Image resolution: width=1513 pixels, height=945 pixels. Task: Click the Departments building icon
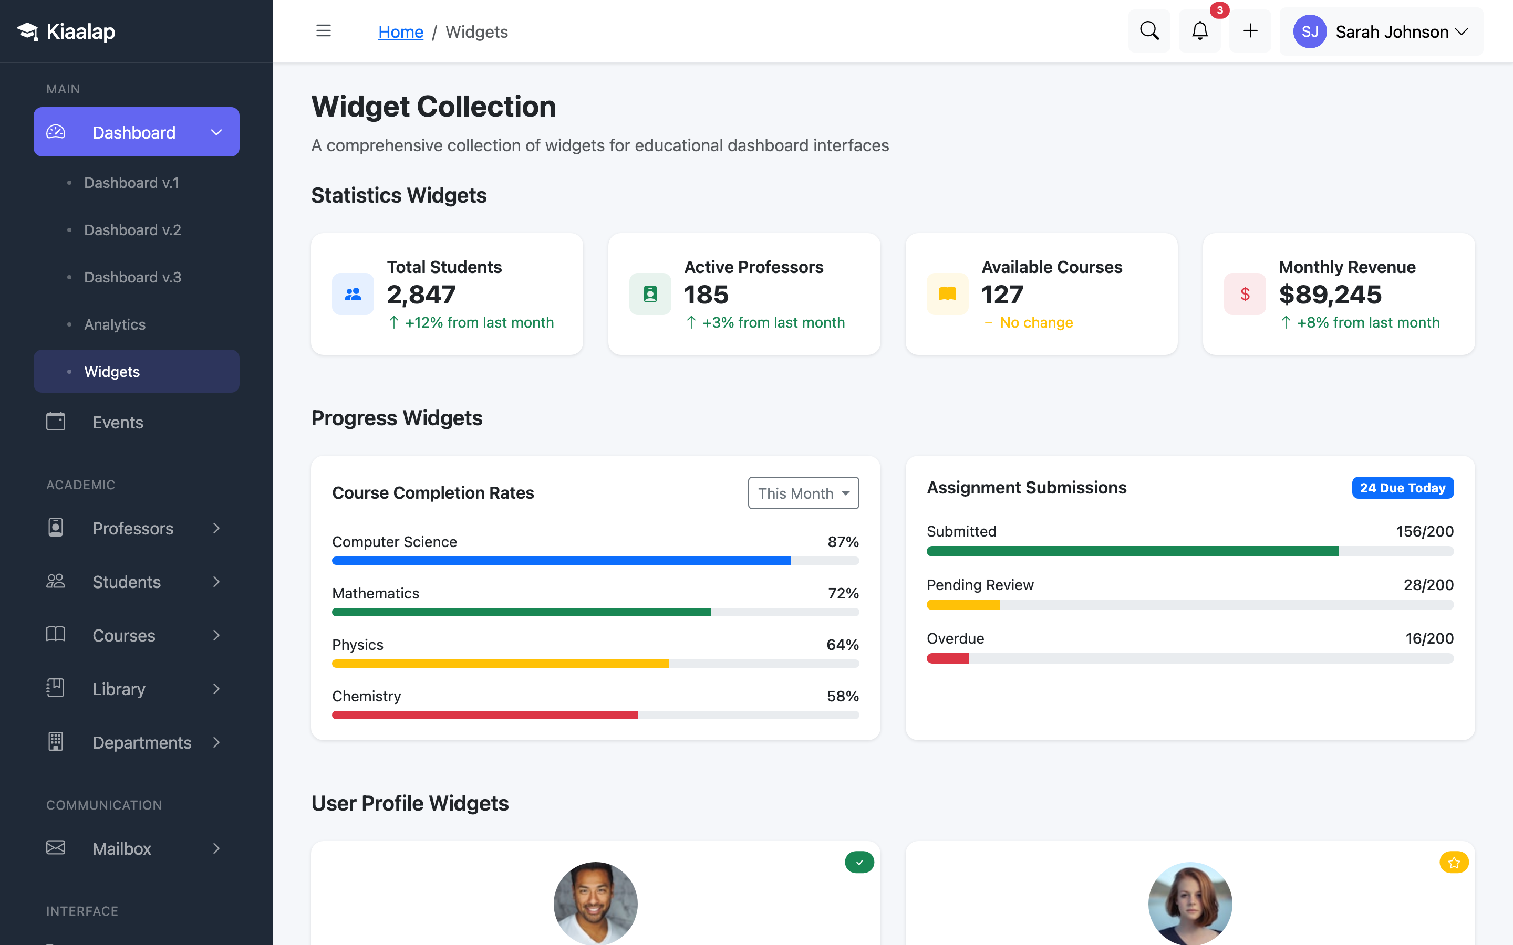[56, 742]
